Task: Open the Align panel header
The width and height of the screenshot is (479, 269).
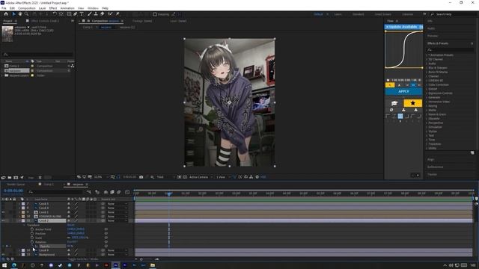Action: tap(431, 159)
